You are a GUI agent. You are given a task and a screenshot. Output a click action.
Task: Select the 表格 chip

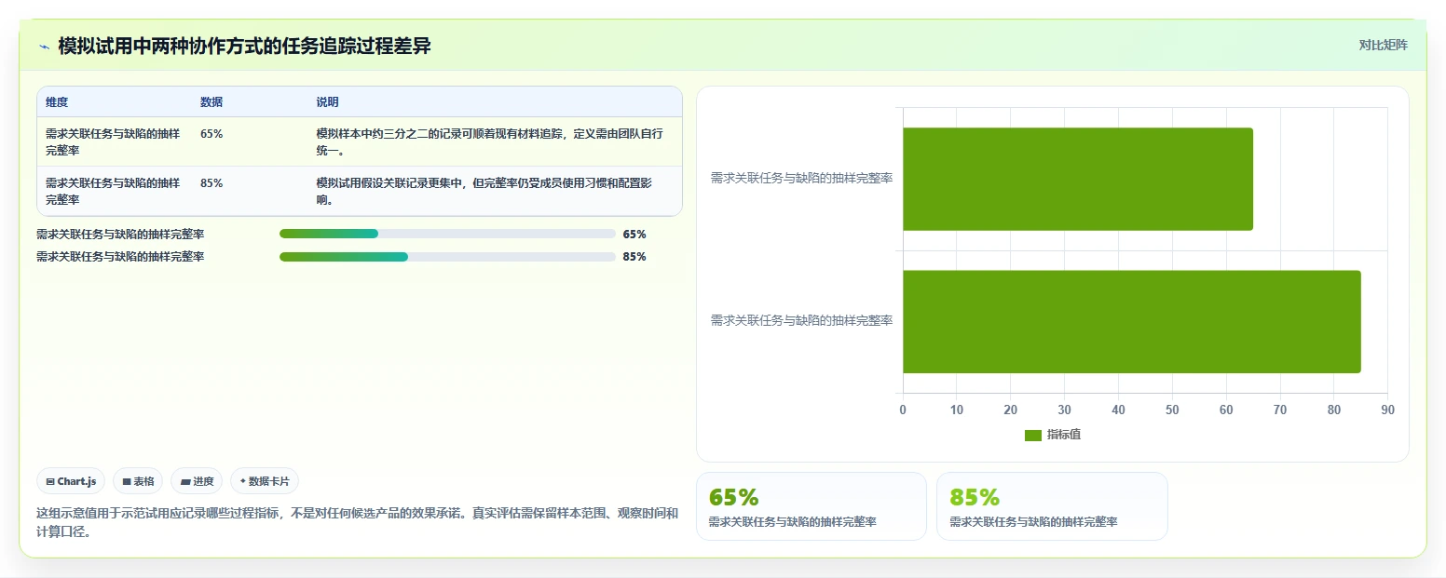[x=138, y=481]
